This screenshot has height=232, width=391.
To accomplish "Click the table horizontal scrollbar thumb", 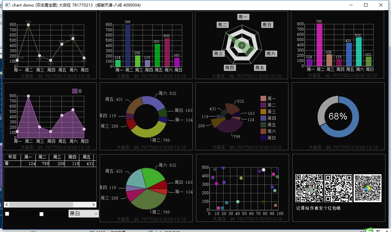I will (41, 204).
